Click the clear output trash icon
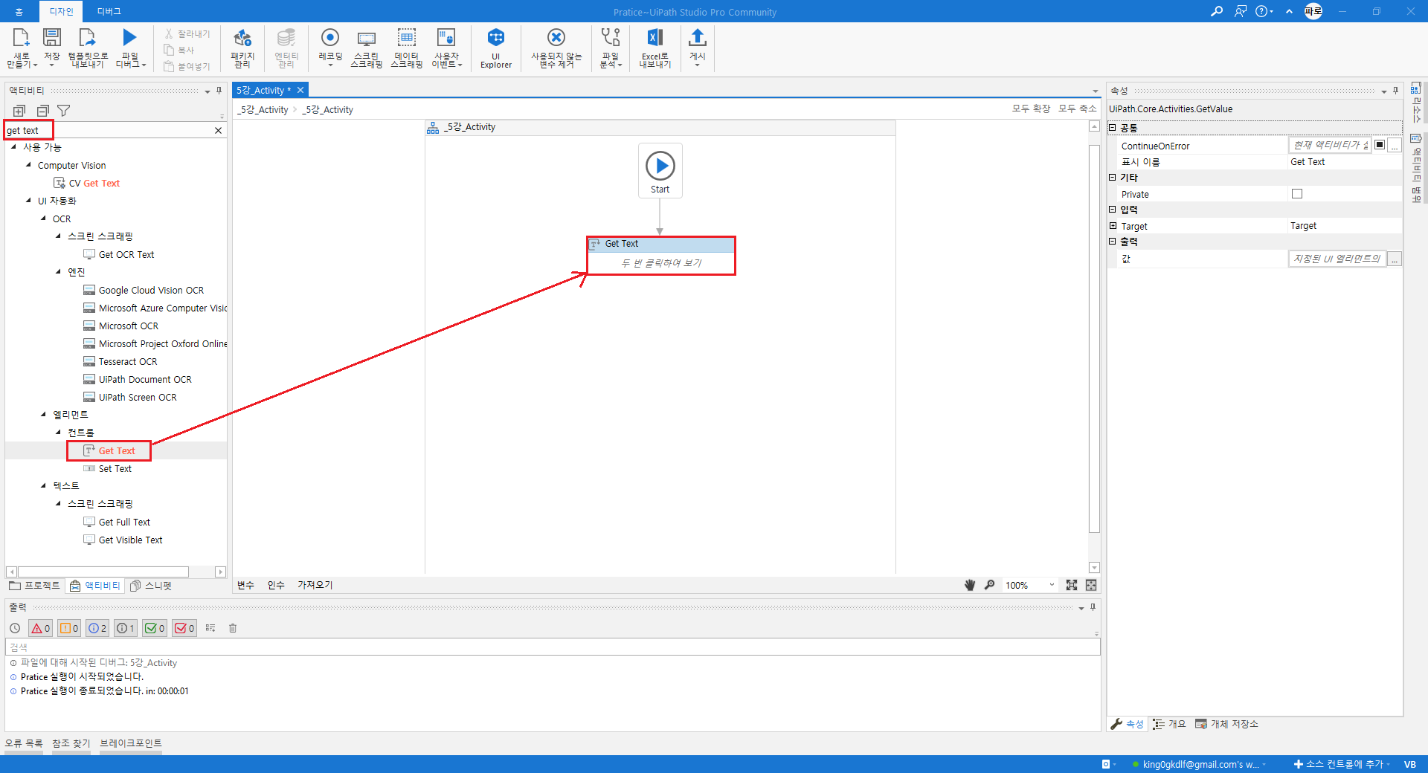 233,628
